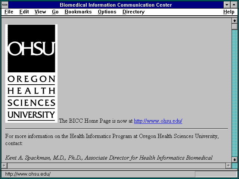The image size is (239, 179).
Task: Minimize window using down-arrow title button
Action: coord(227,5)
